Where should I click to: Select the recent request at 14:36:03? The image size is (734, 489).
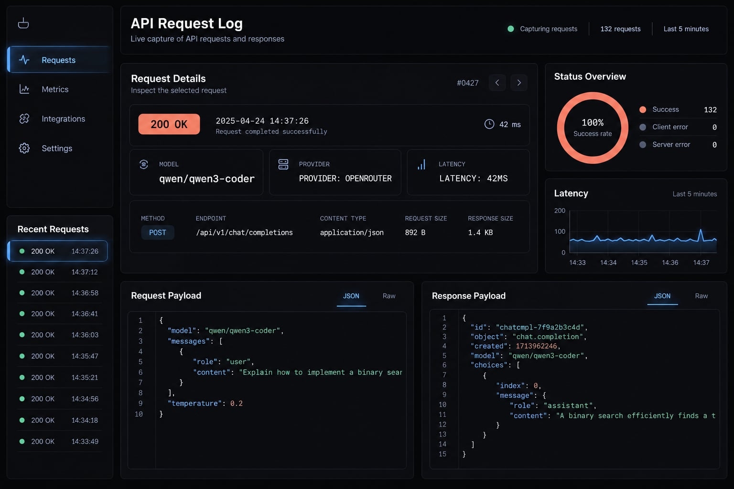point(60,335)
